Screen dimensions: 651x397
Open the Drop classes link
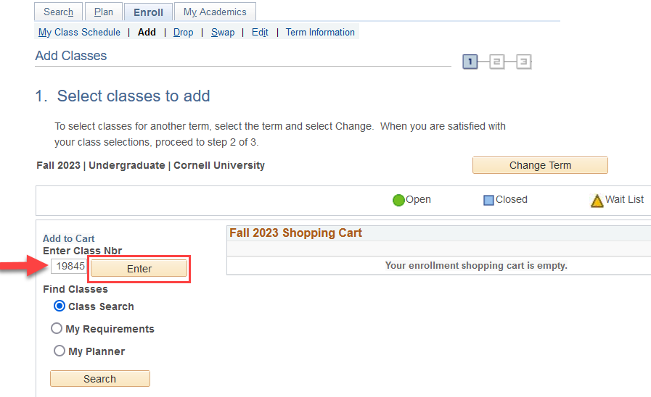click(183, 32)
